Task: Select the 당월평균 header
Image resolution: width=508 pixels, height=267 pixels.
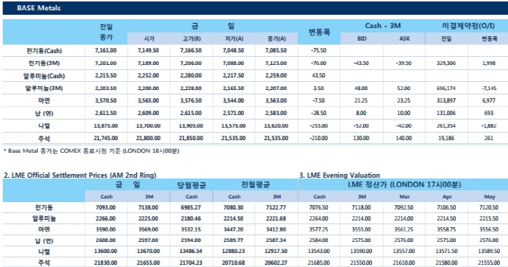Action: (191, 185)
